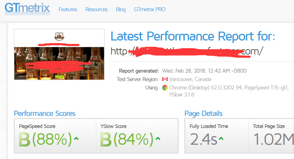Click the YSlow Score green arrow
The height and width of the screenshot is (159, 294).
coord(158,138)
